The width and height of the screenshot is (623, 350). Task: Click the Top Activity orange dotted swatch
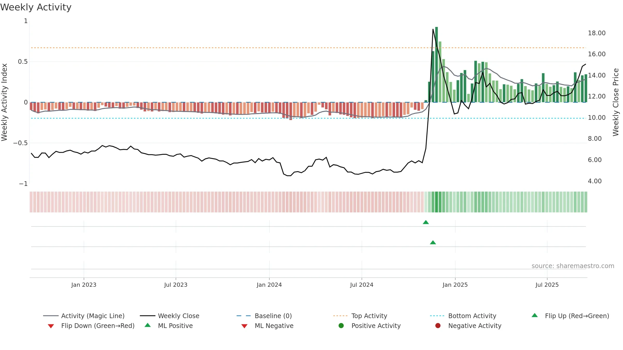click(340, 316)
